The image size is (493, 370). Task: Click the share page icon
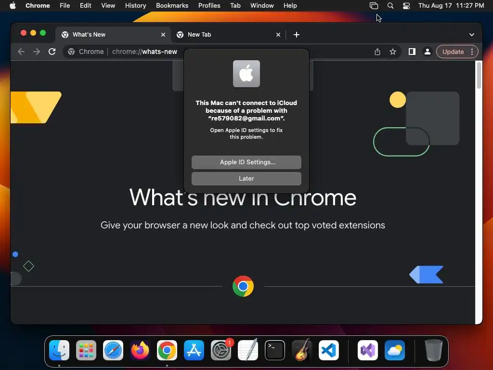(x=377, y=52)
